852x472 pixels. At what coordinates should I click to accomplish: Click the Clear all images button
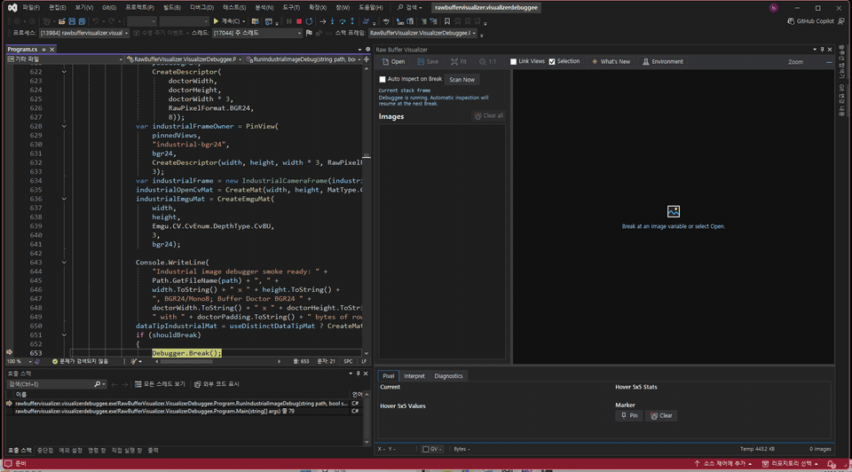coord(488,115)
